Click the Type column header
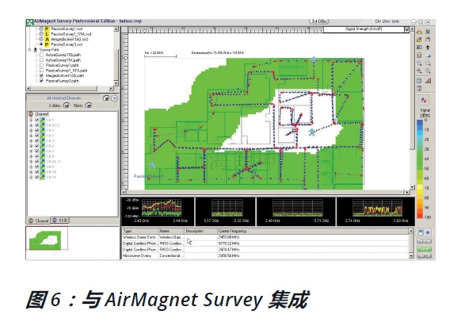This screenshot has width=465, height=326. pyautogui.click(x=140, y=231)
